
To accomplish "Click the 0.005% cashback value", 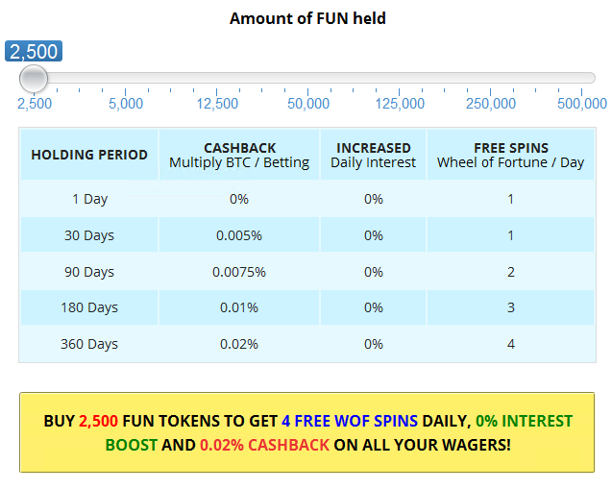I will click(239, 235).
